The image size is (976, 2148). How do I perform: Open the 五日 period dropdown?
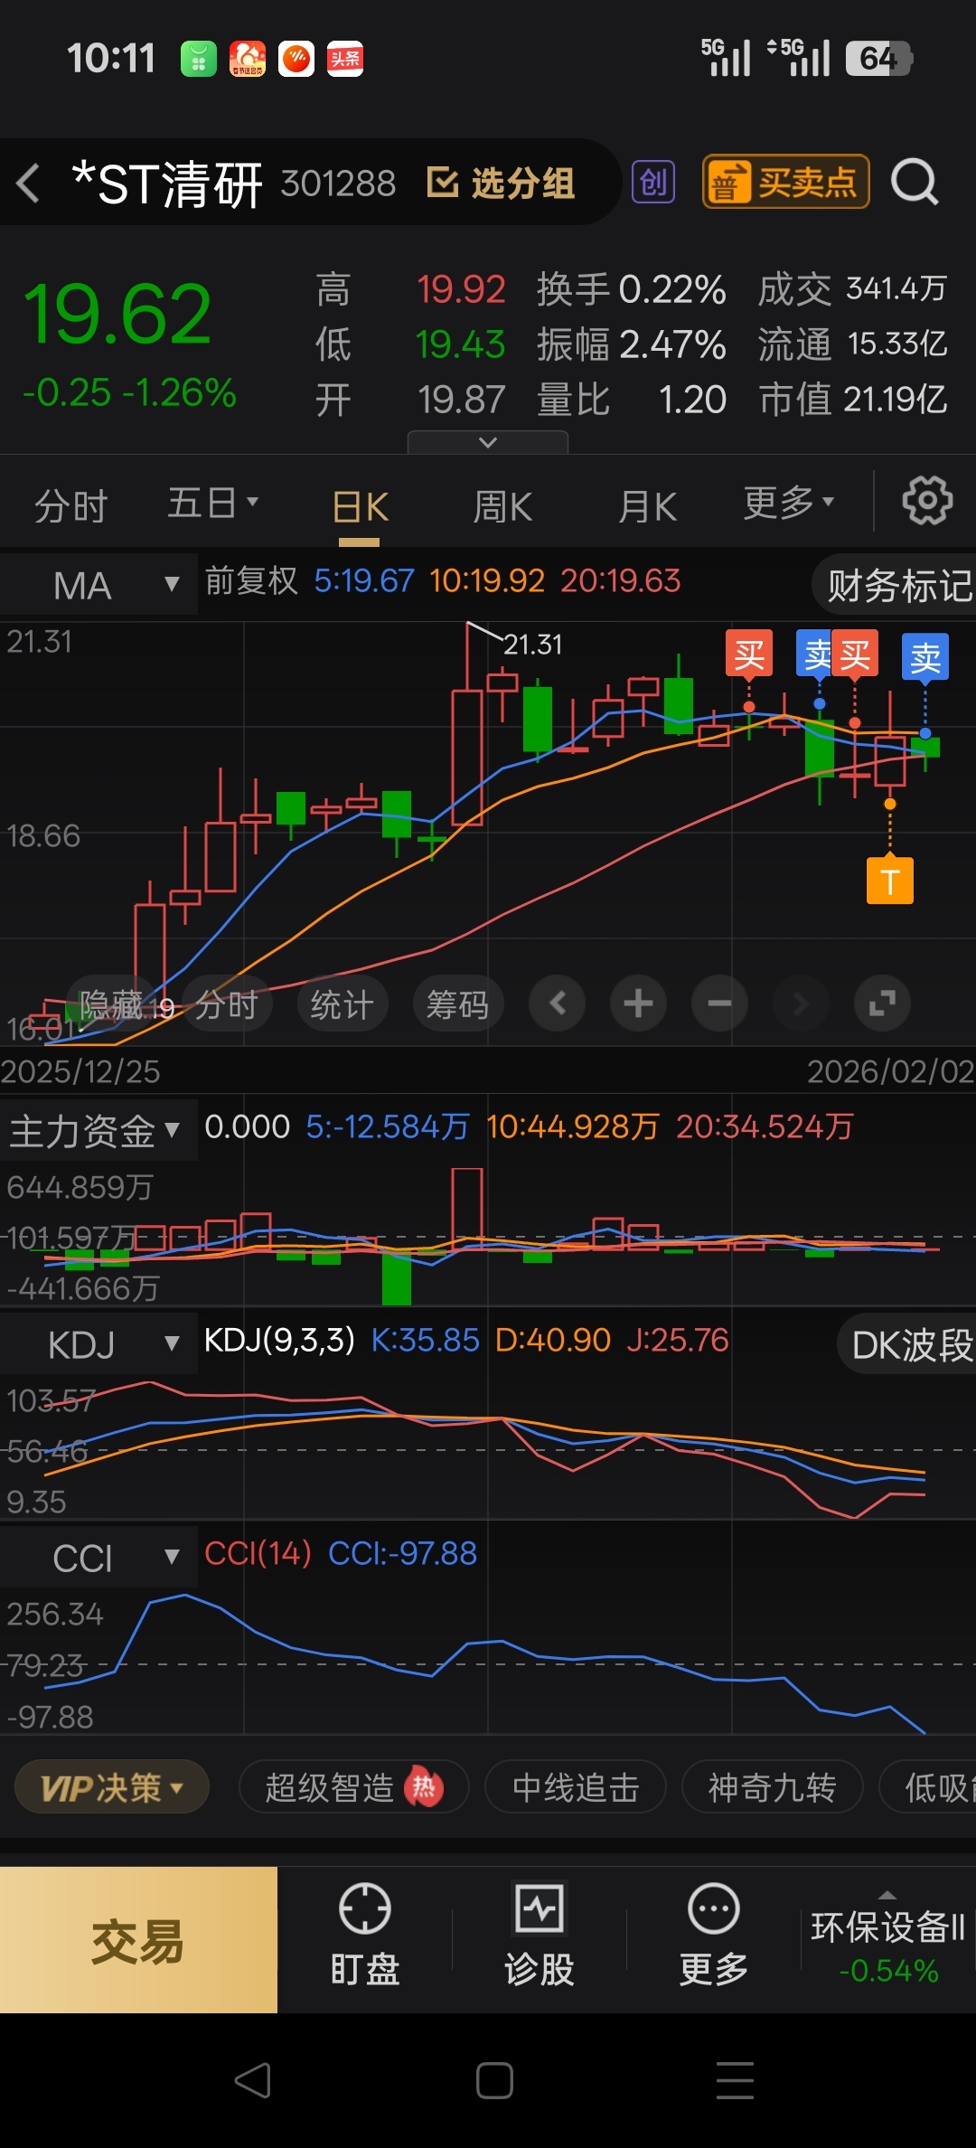[x=213, y=503]
